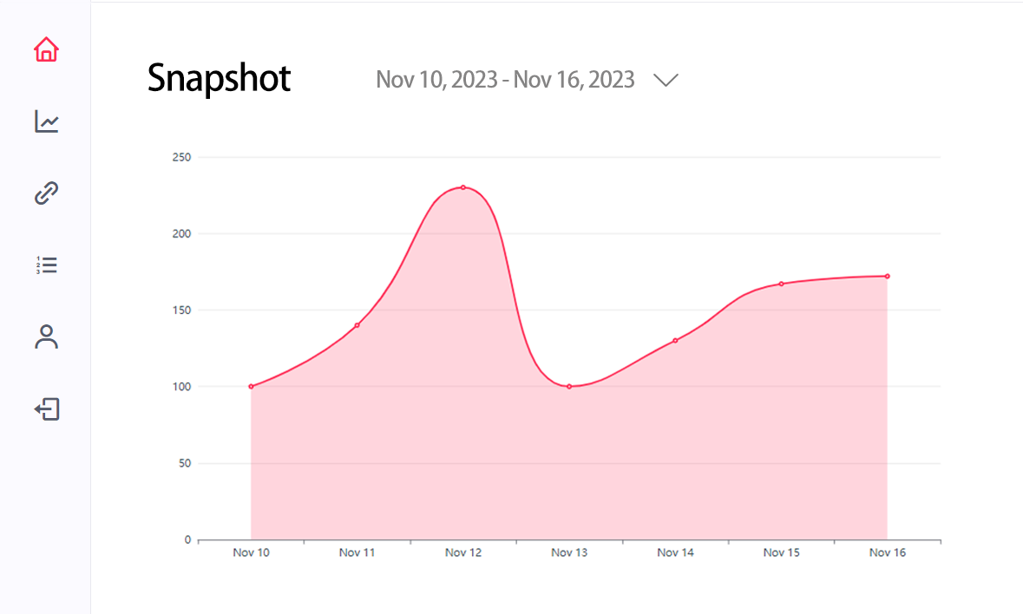The height and width of the screenshot is (614, 1023).
Task: Select the Nov 10 data point
Action: coord(251,386)
